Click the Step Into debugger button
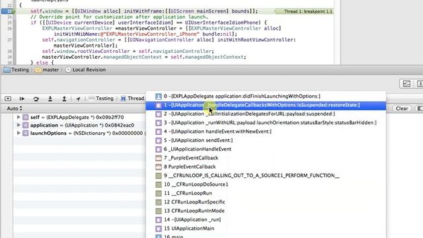The width and height of the screenshot is (423, 238). [50, 99]
